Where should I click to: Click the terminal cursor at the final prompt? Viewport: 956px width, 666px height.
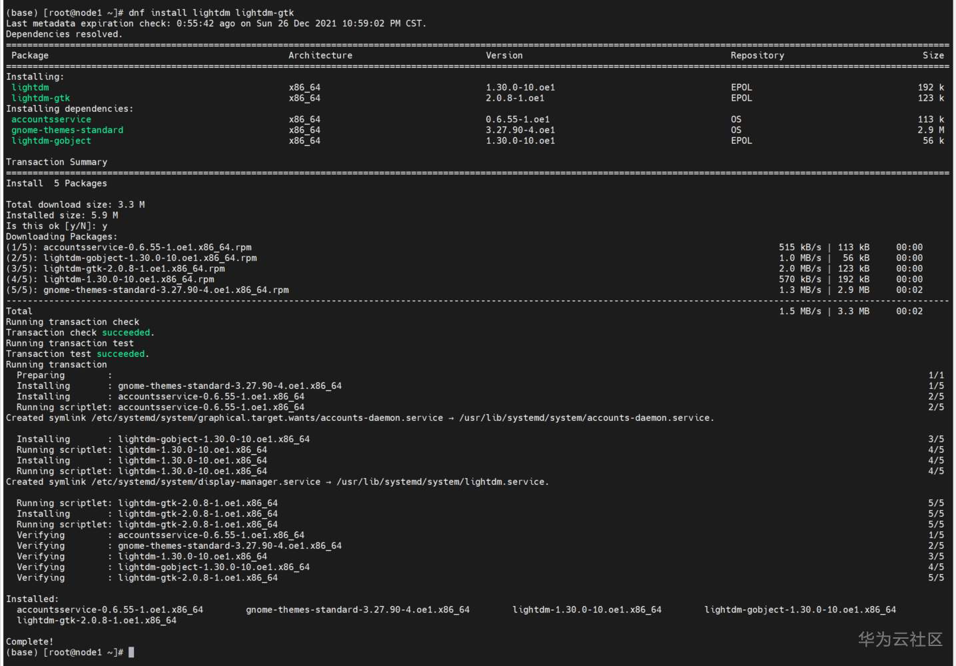(131, 653)
